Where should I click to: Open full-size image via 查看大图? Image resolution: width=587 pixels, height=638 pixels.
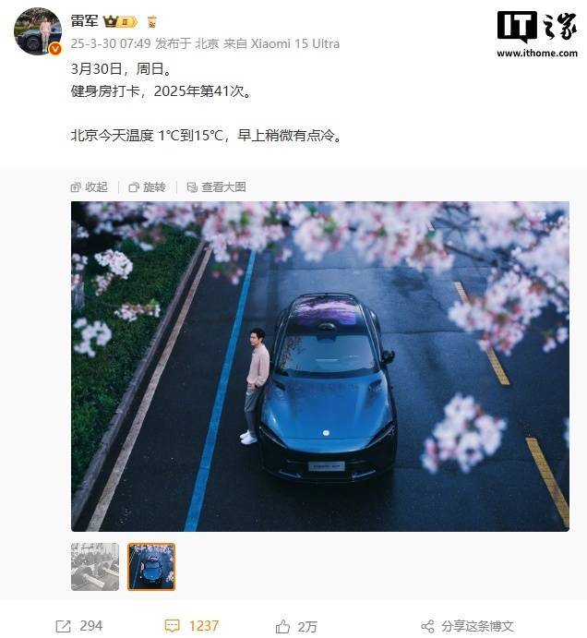pyautogui.click(x=216, y=187)
